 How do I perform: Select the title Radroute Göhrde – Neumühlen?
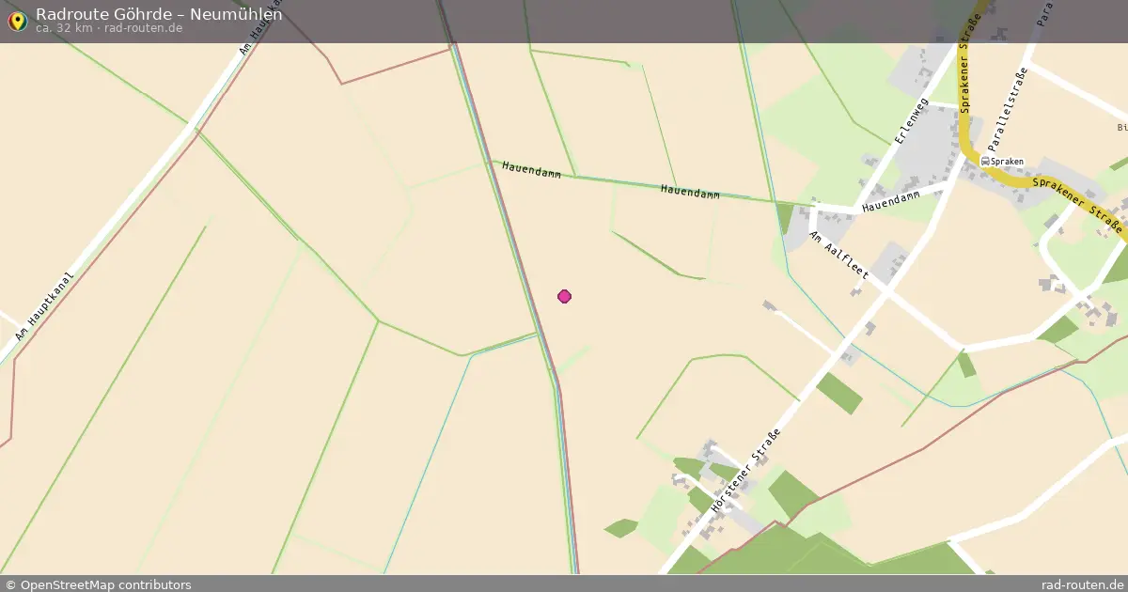tap(159, 14)
